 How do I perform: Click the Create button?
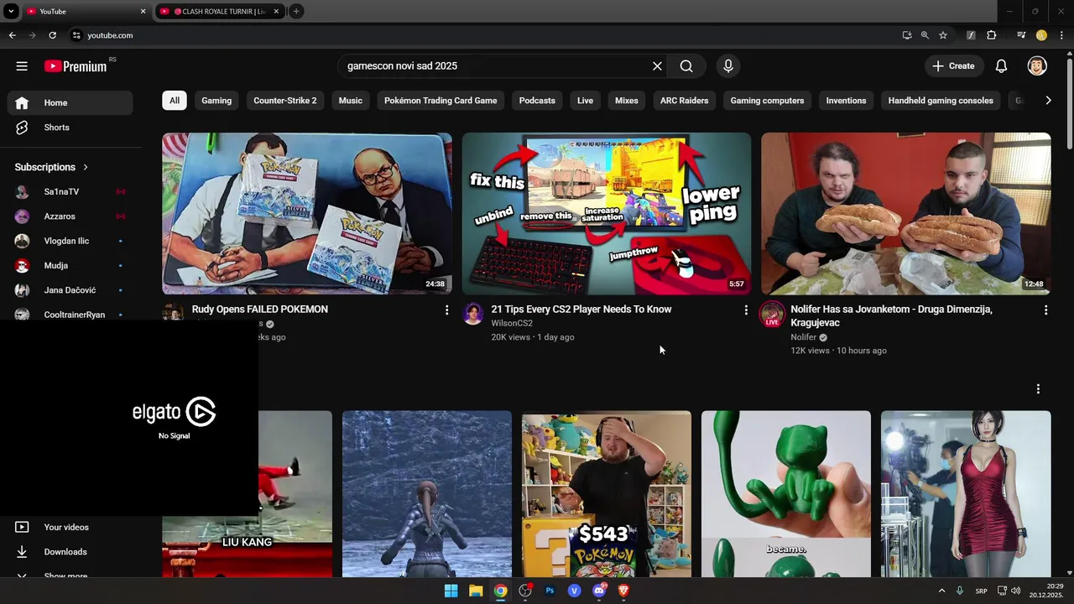click(x=953, y=66)
